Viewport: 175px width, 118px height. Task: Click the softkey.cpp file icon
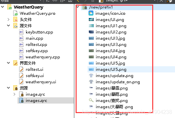[x=21, y=51]
